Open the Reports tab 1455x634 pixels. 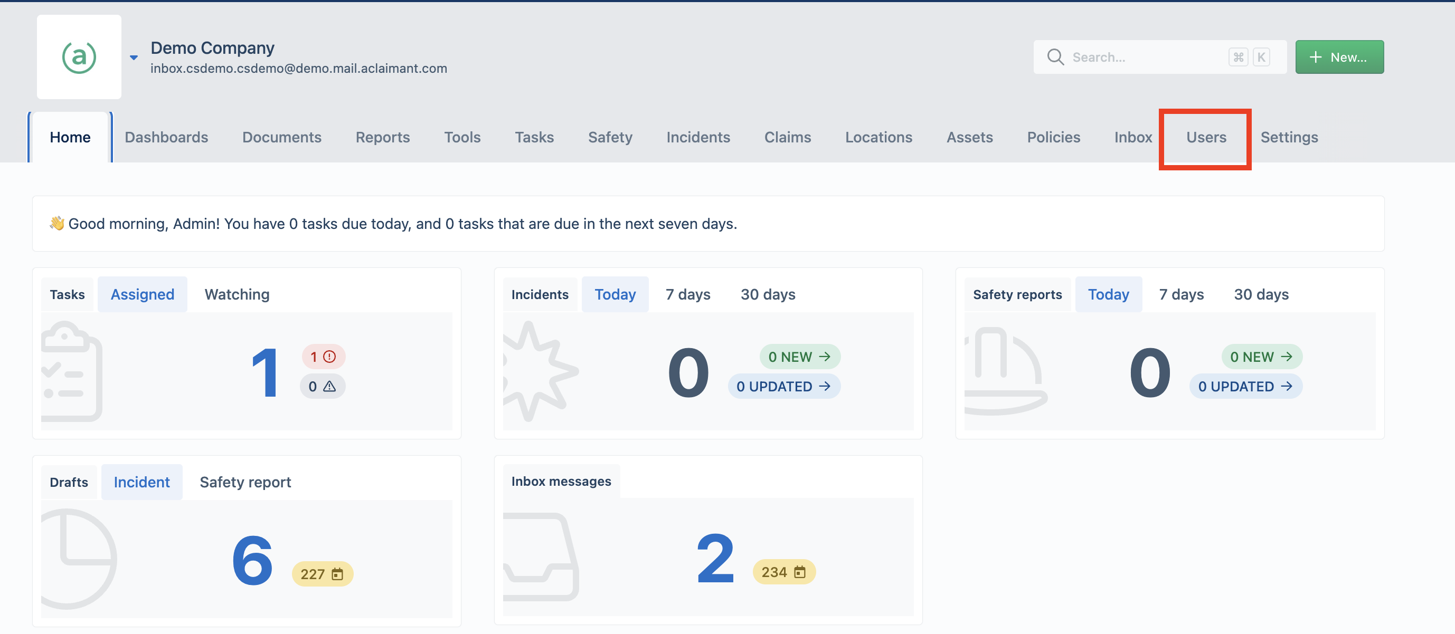click(382, 137)
